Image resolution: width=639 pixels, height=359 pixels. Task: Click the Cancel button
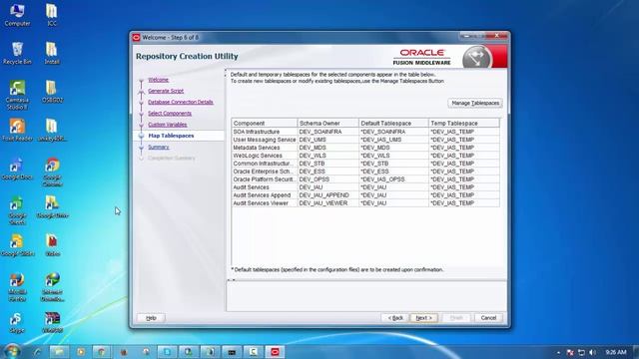[488, 318]
